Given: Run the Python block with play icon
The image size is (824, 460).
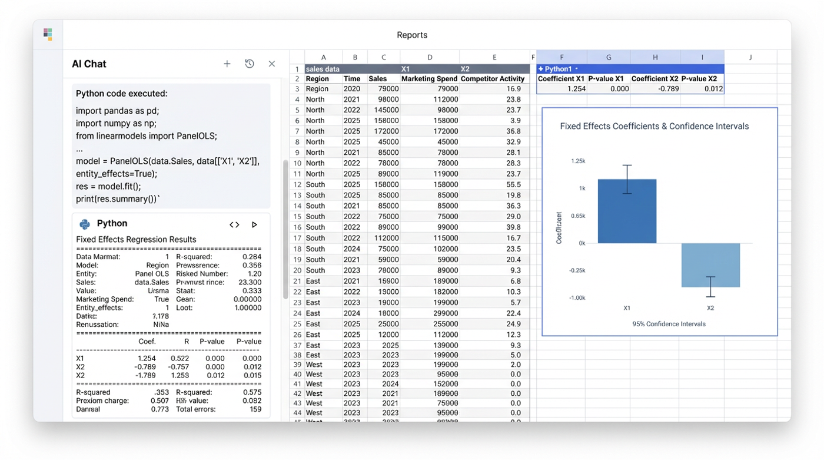Looking at the screenshot, I should (254, 224).
